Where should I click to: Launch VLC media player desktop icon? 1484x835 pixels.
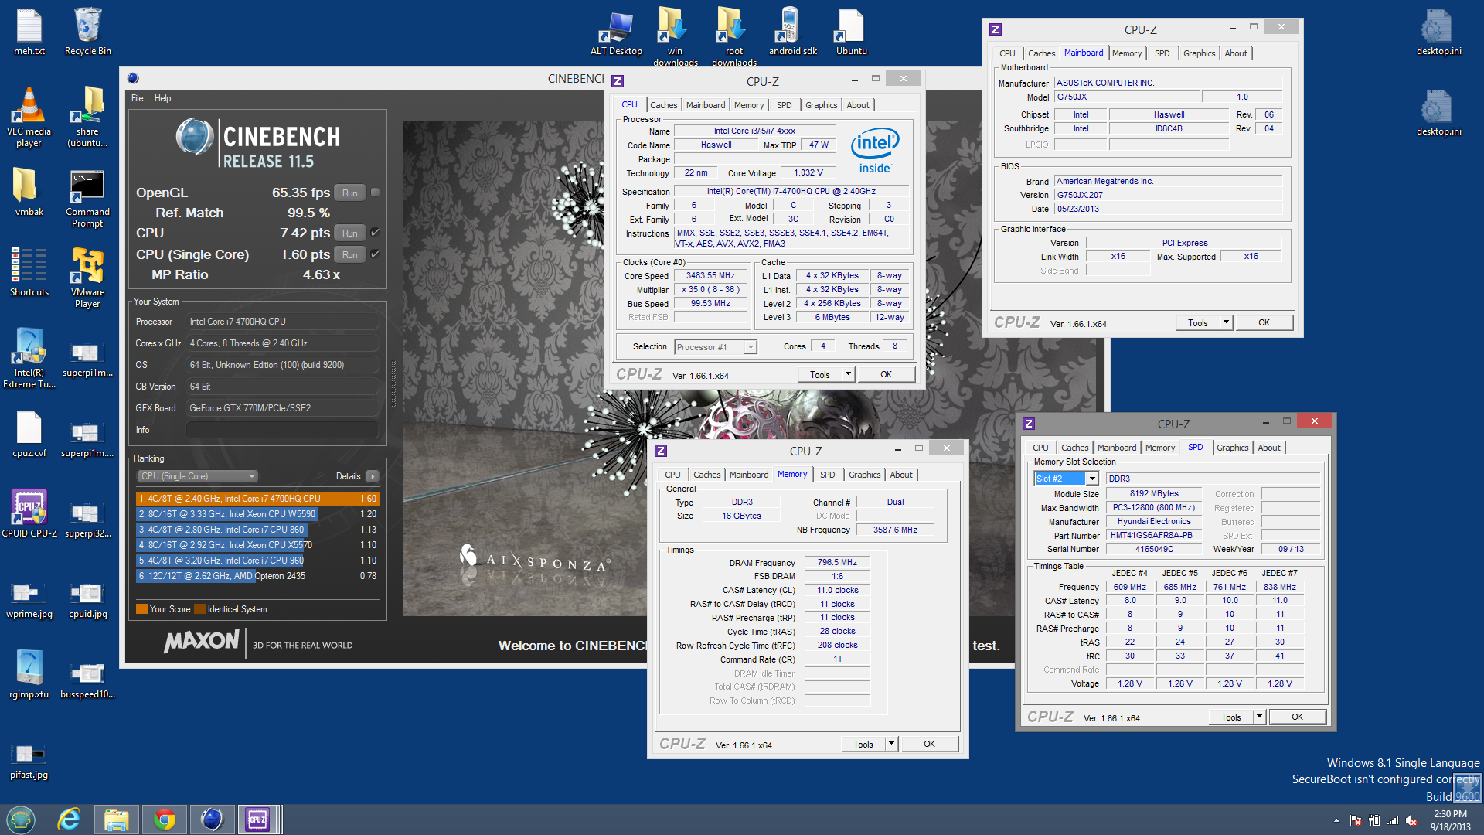[29, 117]
